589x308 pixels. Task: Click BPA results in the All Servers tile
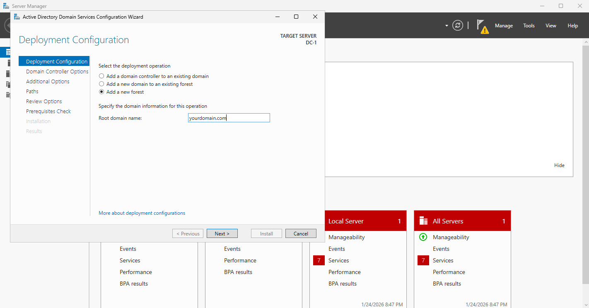tap(447, 284)
